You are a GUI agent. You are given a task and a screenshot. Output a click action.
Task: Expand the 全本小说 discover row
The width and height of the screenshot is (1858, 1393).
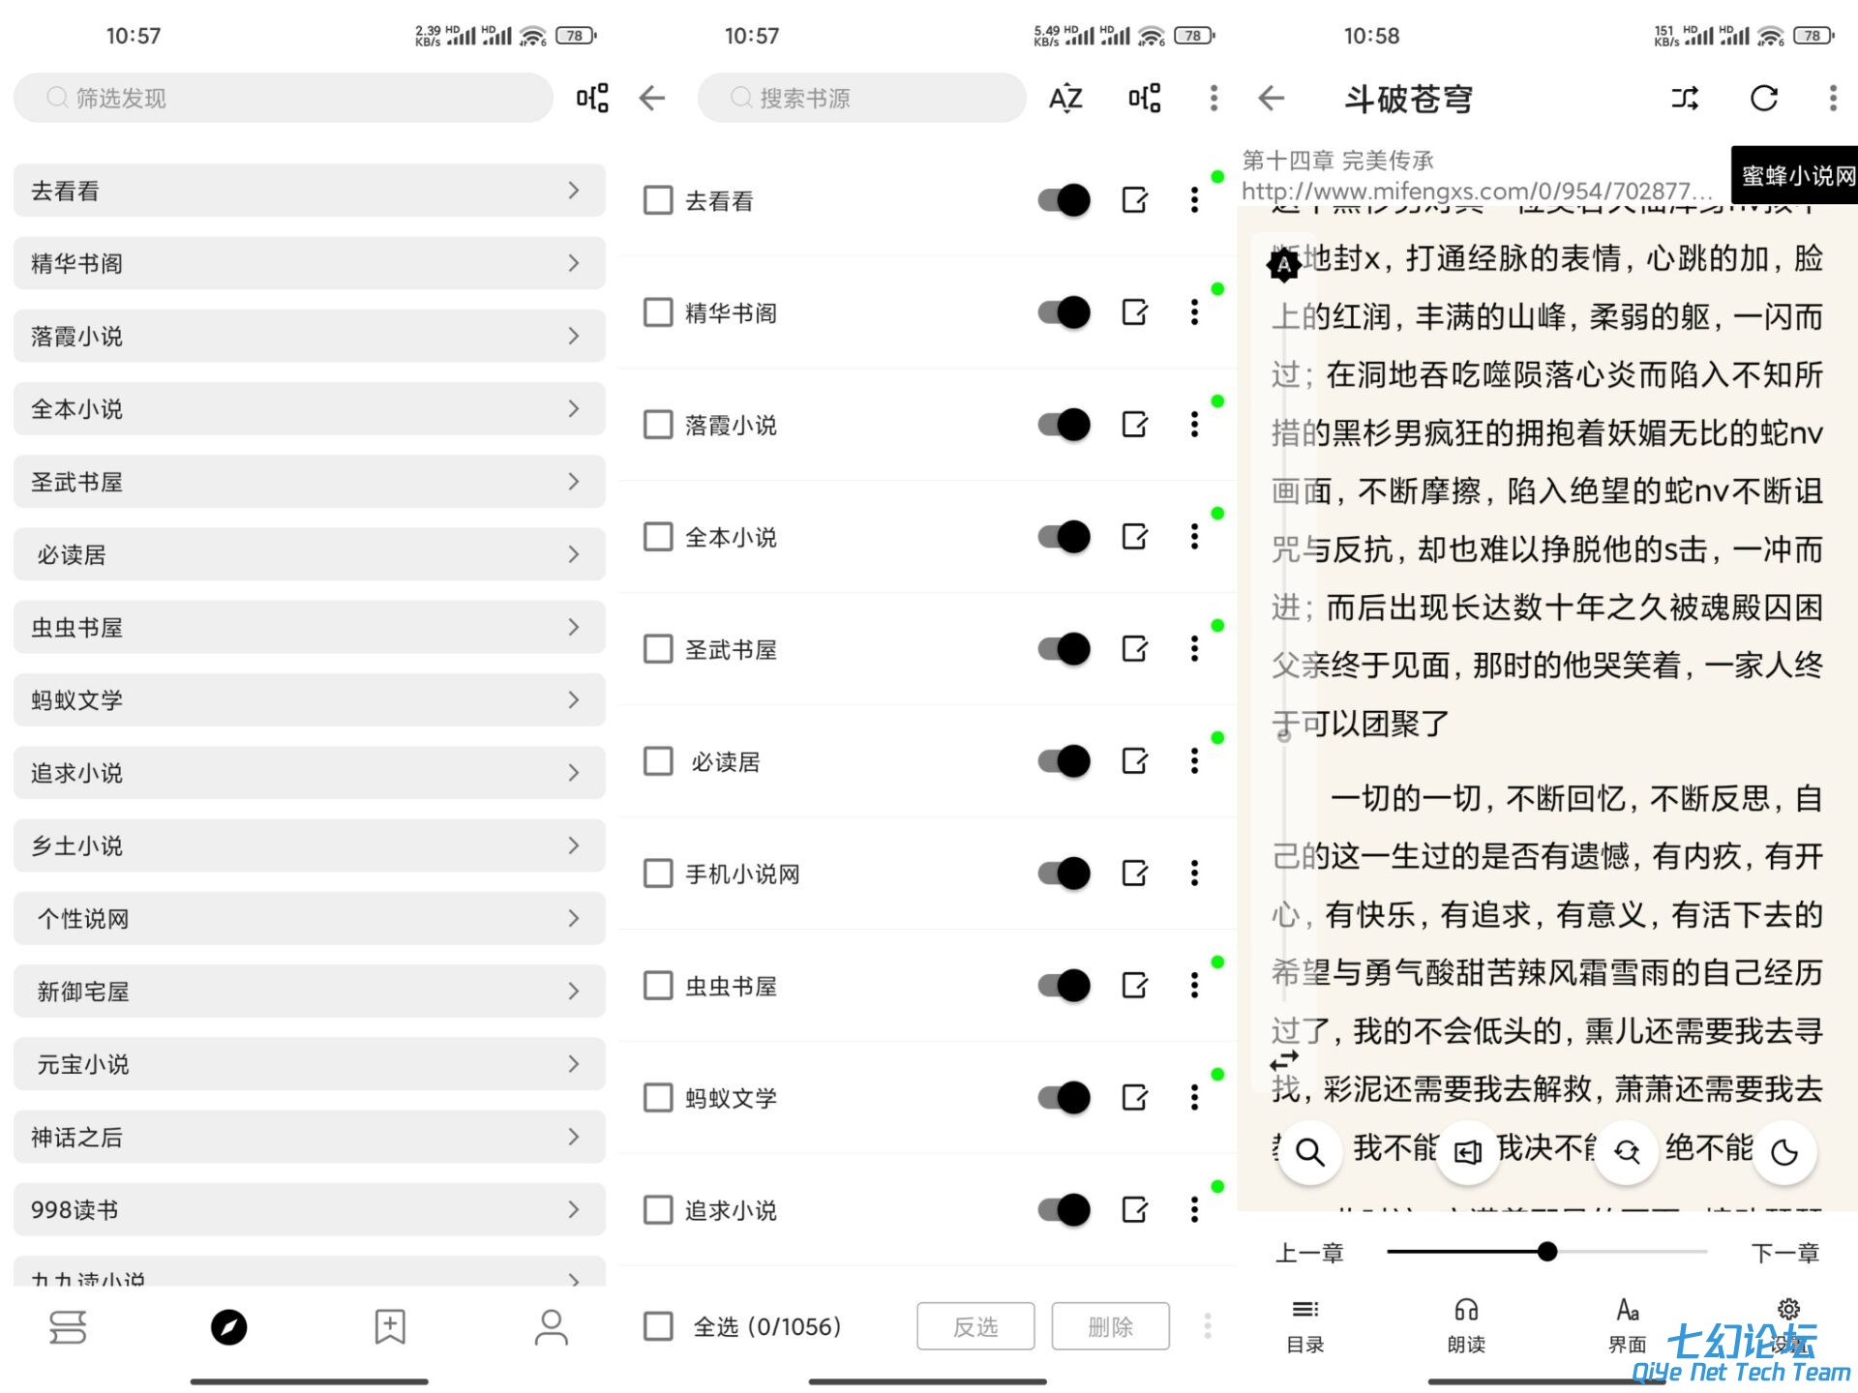point(310,409)
